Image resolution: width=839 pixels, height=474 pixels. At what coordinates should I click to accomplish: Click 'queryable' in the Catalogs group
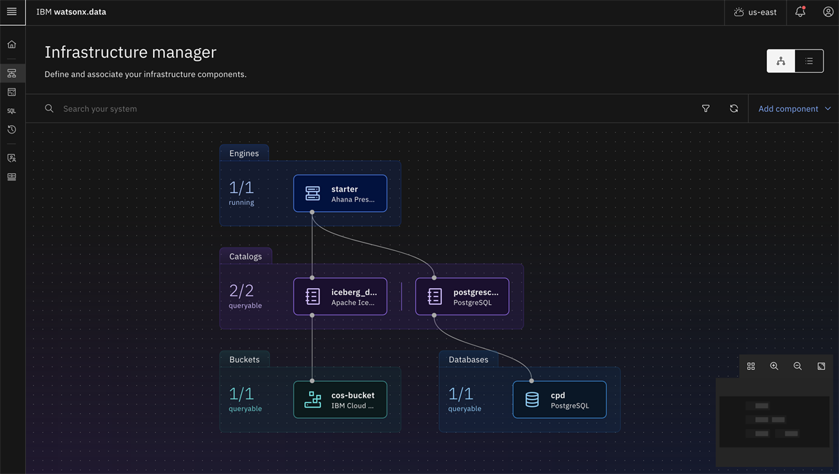(245, 306)
